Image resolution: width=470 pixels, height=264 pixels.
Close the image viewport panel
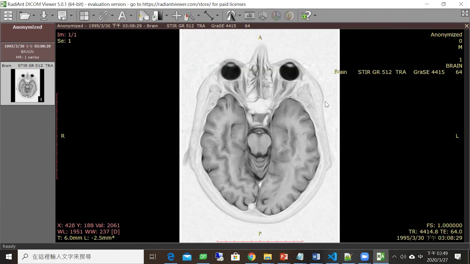tap(467, 26)
